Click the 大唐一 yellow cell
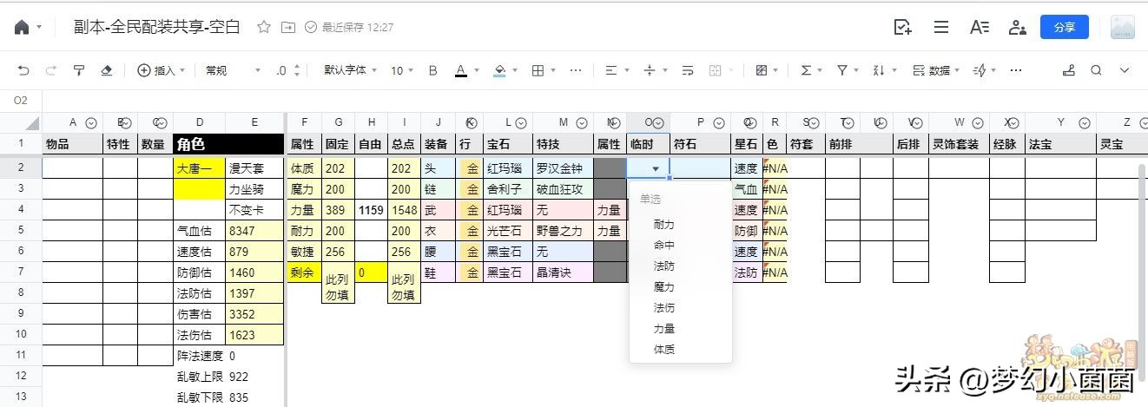Screen dimensions: 1148x407 tap(200, 168)
